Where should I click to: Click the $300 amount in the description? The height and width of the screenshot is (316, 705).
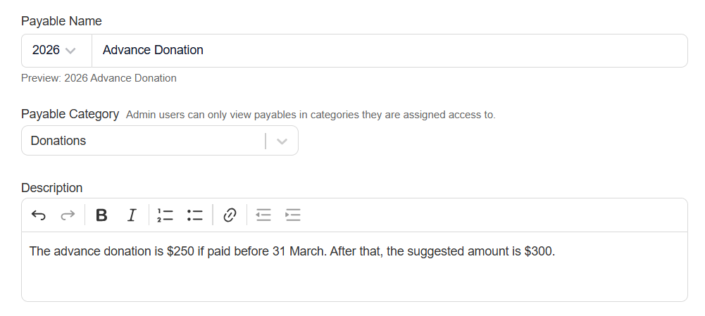(539, 251)
